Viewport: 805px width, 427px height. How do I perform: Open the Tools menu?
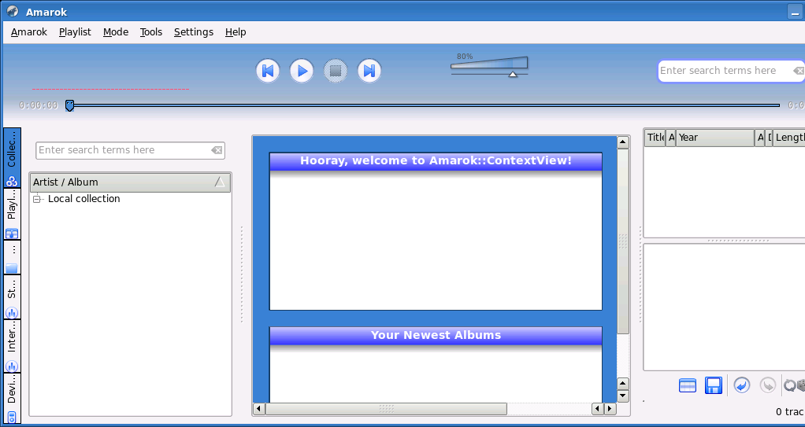pyautogui.click(x=151, y=31)
